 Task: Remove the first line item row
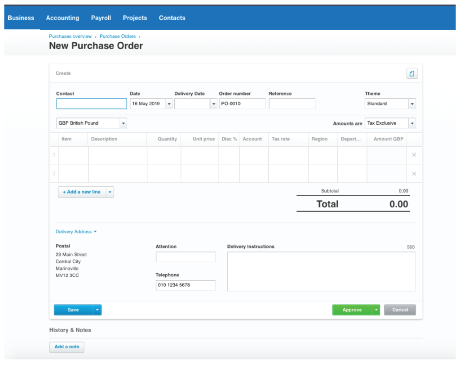[x=414, y=155]
